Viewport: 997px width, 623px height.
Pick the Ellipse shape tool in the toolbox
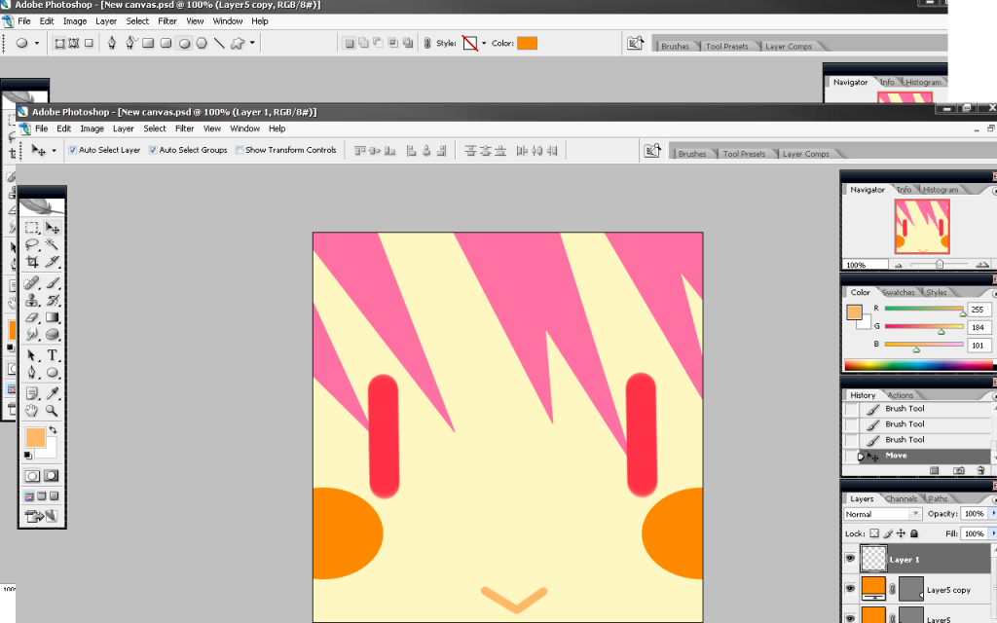pos(53,373)
